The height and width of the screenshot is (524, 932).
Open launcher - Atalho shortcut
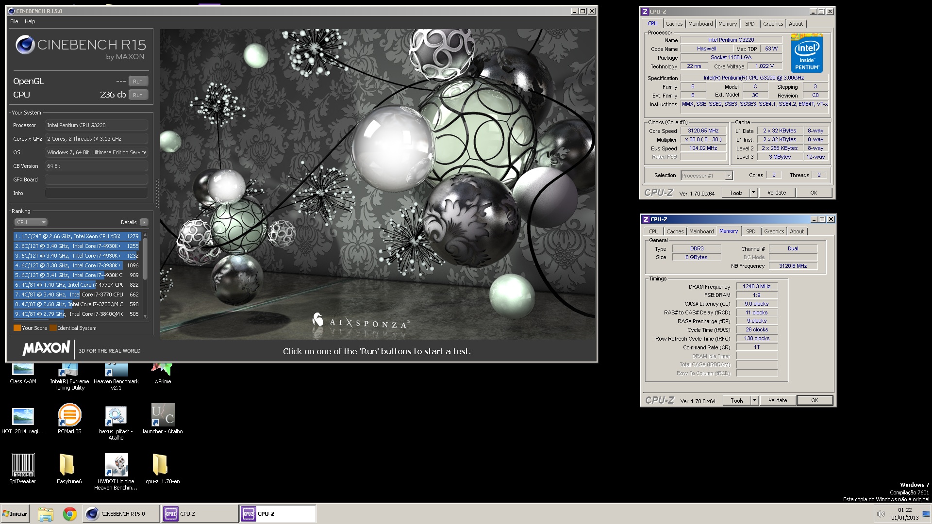tap(163, 419)
